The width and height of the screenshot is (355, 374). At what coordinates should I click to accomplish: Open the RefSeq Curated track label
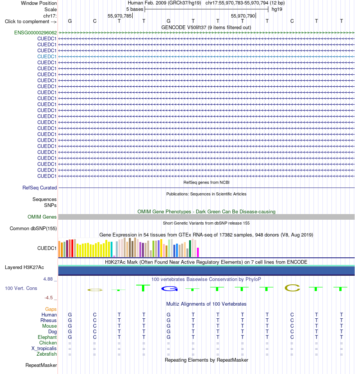[40, 188]
